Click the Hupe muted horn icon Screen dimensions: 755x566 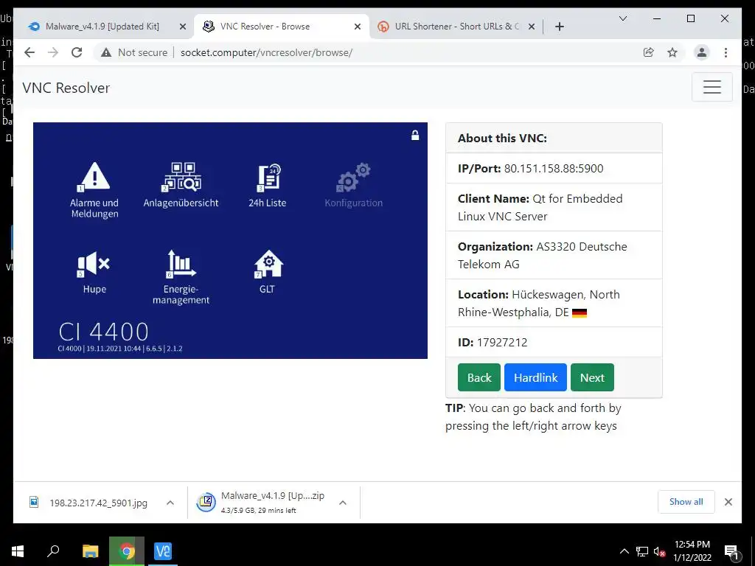(94, 264)
